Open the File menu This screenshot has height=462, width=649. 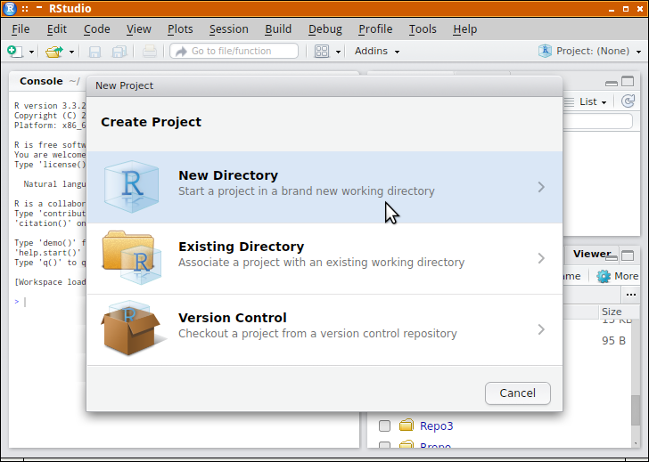(21, 29)
